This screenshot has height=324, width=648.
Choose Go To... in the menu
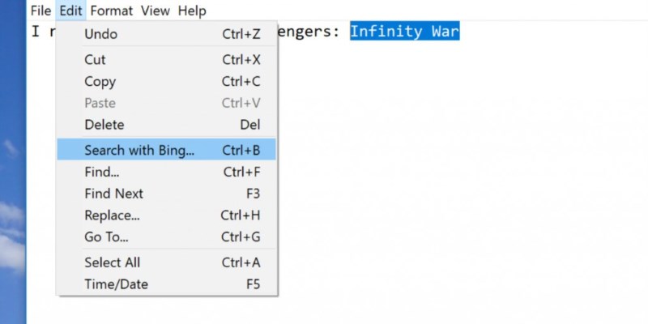[x=106, y=237]
